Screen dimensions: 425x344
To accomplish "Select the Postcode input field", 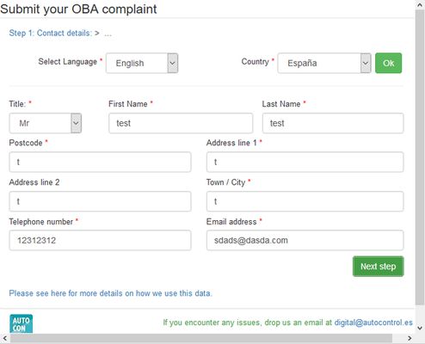I will pyautogui.click(x=100, y=163).
